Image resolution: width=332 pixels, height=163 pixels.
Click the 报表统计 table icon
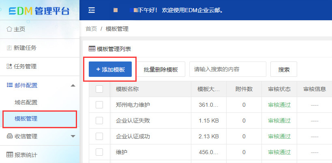coord(10,155)
